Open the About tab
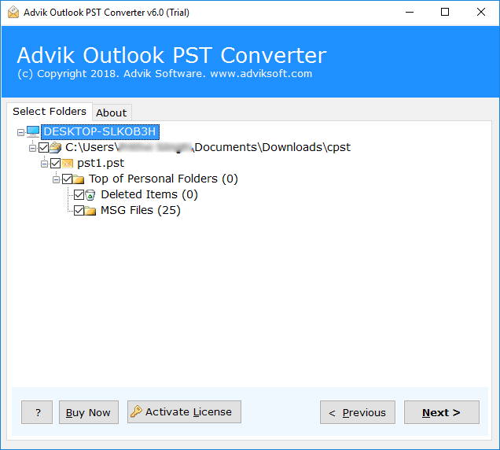Screen dimensions: 500x450 (x=112, y=112)
